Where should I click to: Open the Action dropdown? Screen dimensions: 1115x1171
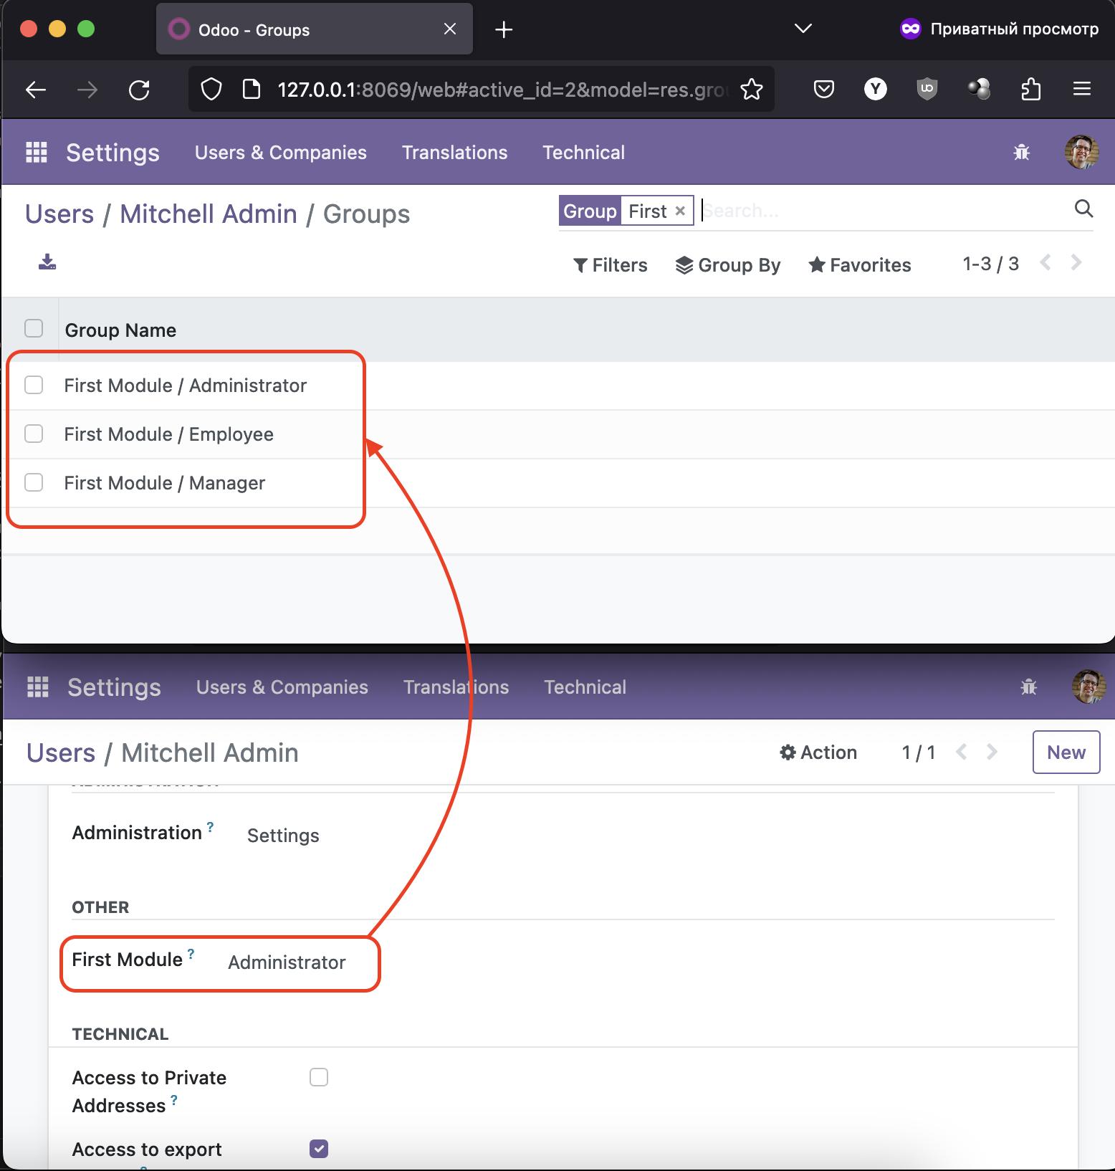click(x=818, y=752)
